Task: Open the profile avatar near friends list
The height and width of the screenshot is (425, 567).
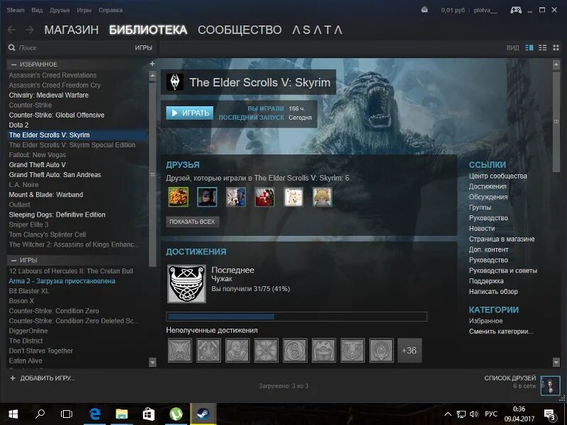Action: (550, 385)
